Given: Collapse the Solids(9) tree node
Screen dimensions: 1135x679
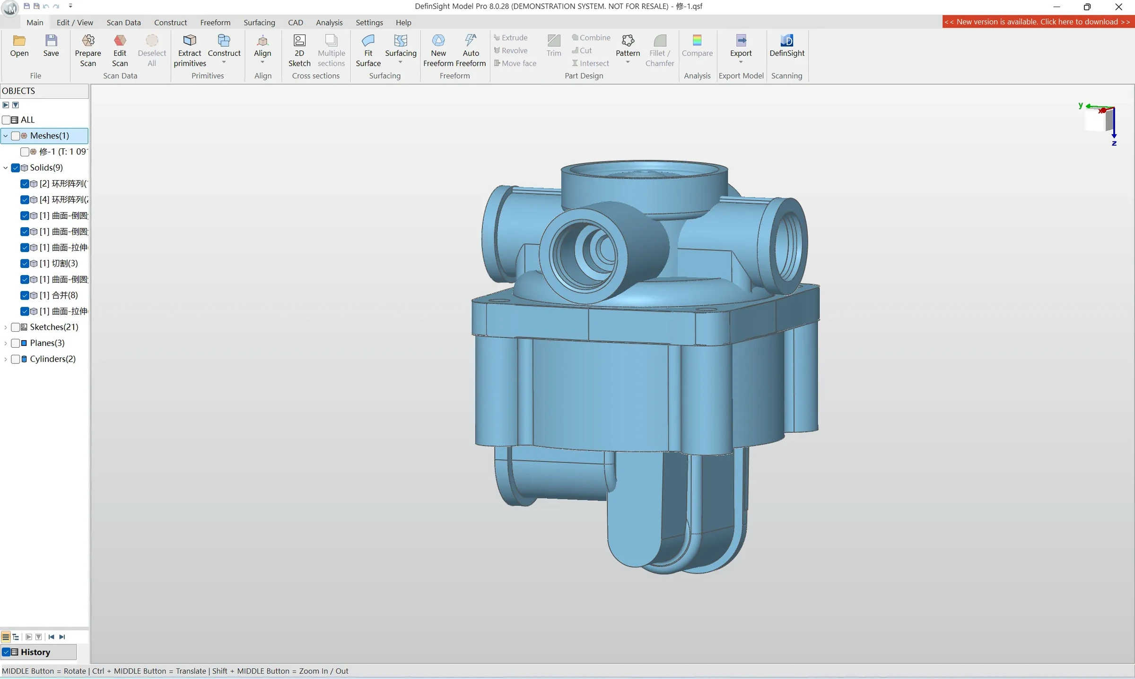Looking at the screenshot, I should click(6, 168).
